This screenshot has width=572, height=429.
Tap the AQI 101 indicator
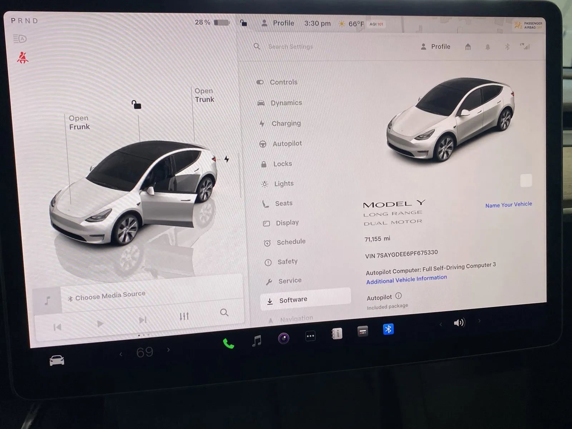coord(376,24)
